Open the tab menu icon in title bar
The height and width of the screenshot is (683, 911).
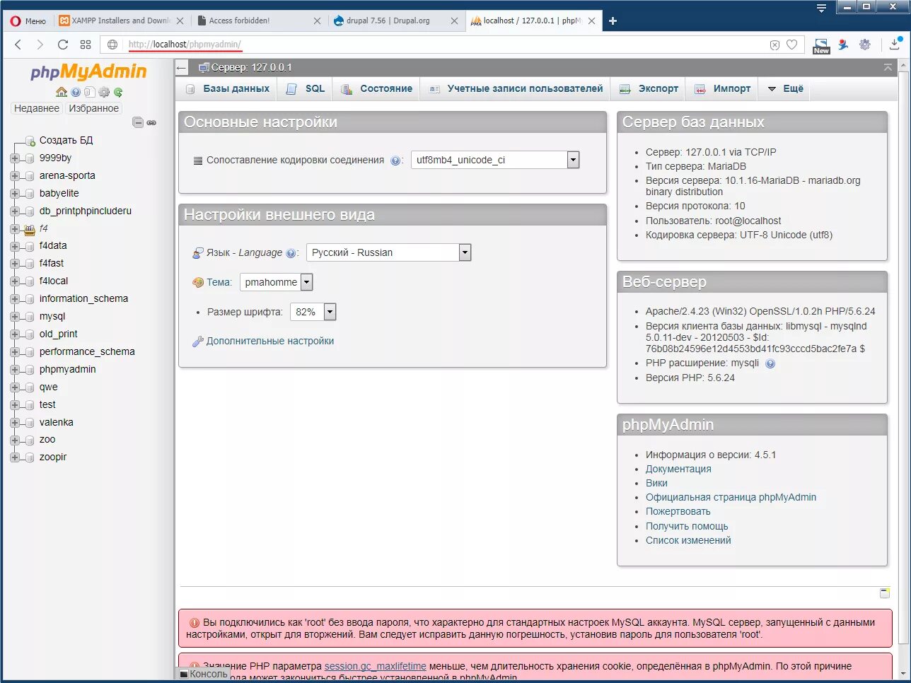[x=821, y=8]
